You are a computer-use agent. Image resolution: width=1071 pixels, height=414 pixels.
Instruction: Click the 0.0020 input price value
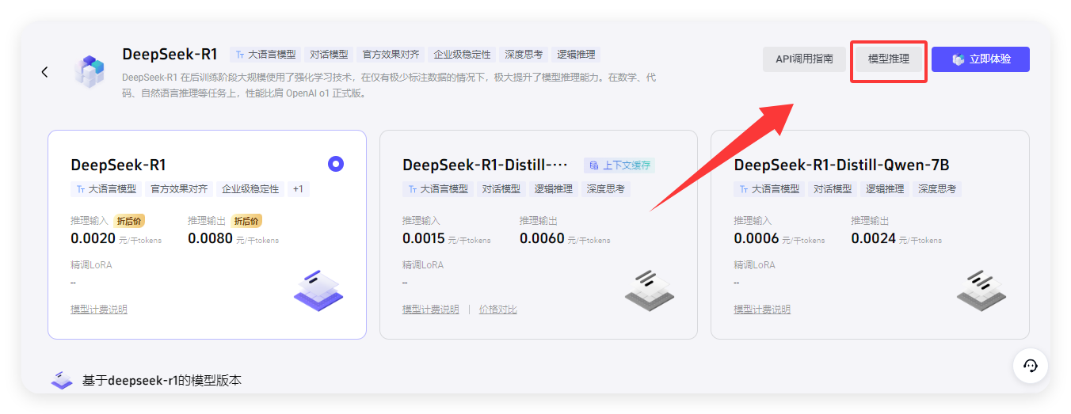click(x=93, y=238)
